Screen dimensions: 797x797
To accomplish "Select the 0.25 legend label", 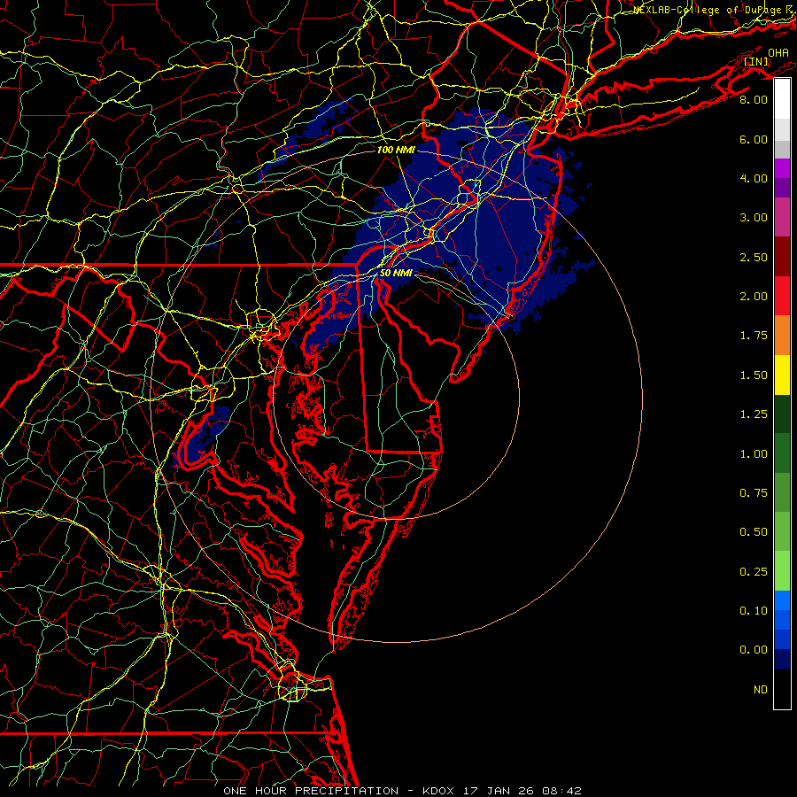I will tap(754, 572).
